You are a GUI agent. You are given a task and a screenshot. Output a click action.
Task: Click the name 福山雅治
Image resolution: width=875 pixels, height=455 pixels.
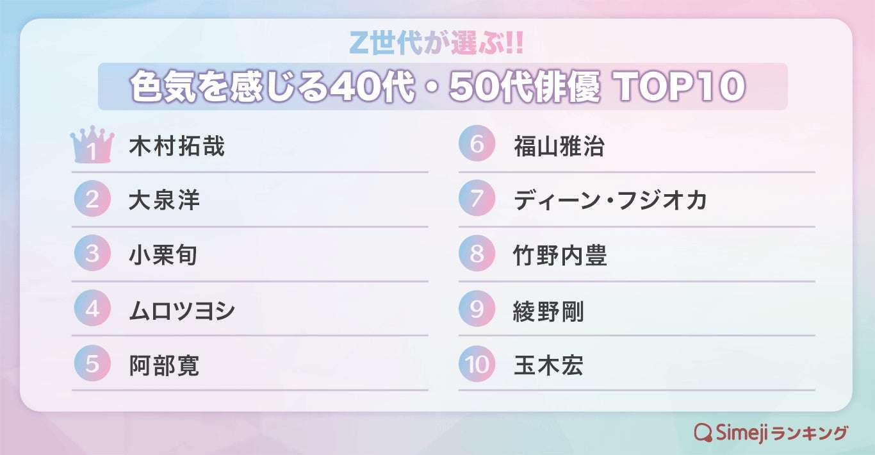559,146
